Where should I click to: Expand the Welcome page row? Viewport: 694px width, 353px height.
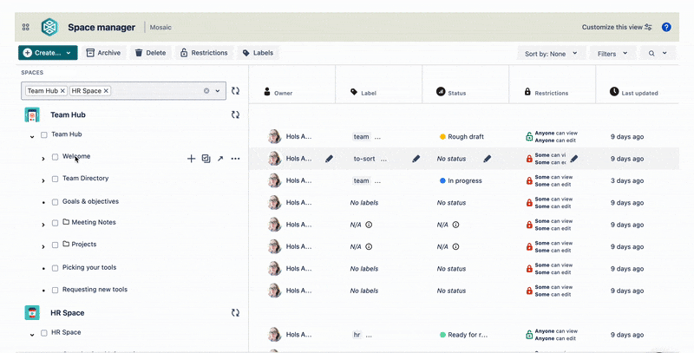tap(43, 159)
